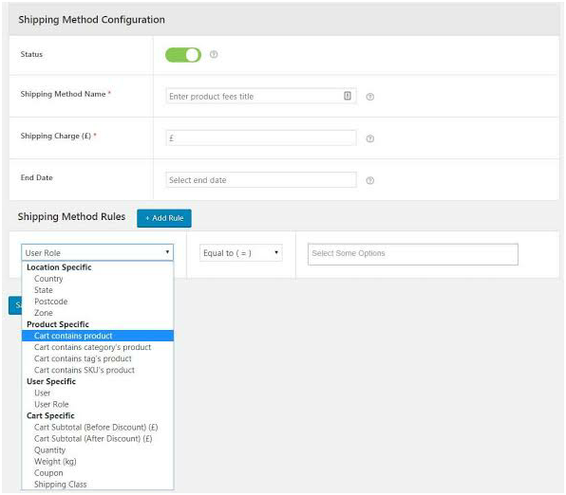Select Shipping Class option

[x=98, y=485]
